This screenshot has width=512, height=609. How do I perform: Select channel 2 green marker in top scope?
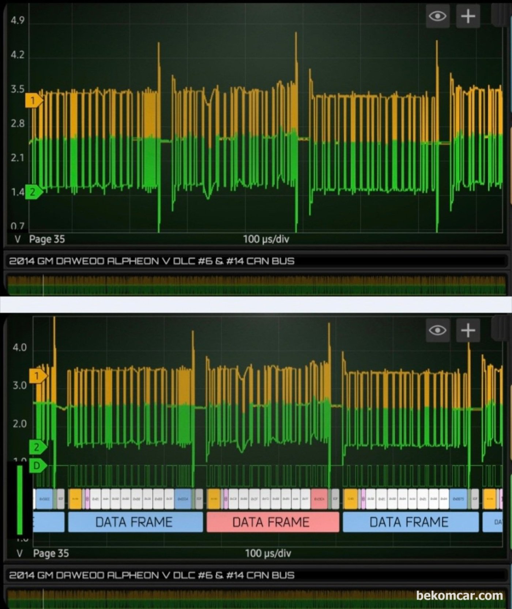33,191
